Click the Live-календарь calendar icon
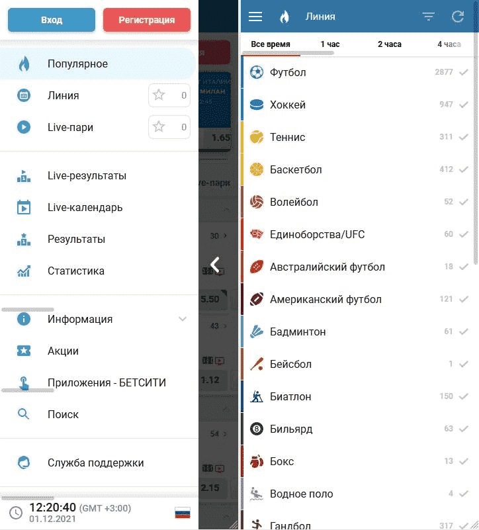479x530 pixels. [x=24, y=207]
